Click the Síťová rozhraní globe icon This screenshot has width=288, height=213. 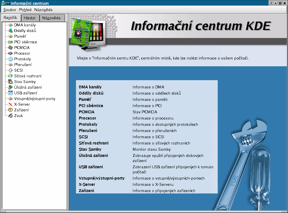[x=10, y=76]
